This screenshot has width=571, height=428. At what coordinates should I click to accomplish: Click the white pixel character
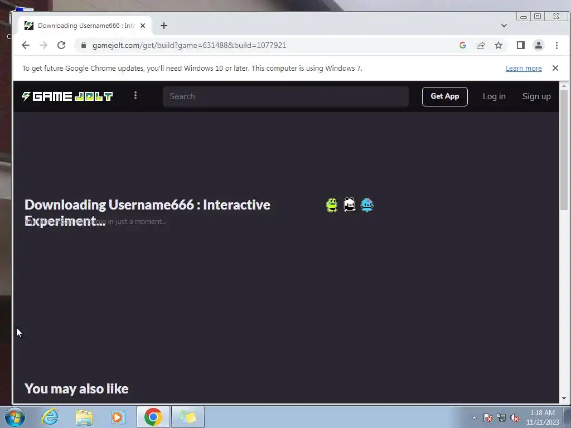pos(350,204)
